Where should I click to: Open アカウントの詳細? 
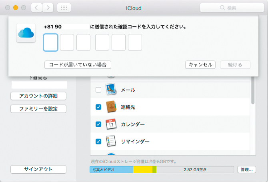coord(38,96)
